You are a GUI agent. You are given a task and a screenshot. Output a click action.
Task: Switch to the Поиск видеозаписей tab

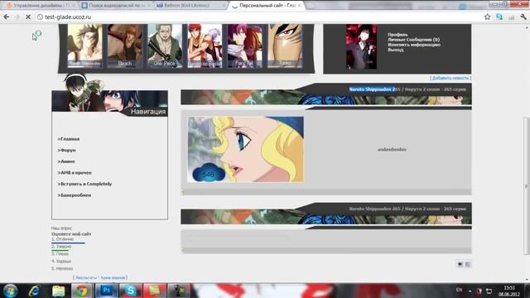tap(115, 6)
